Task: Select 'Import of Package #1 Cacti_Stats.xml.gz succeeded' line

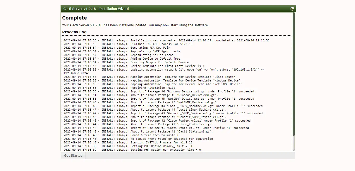Action: point(156,128)
